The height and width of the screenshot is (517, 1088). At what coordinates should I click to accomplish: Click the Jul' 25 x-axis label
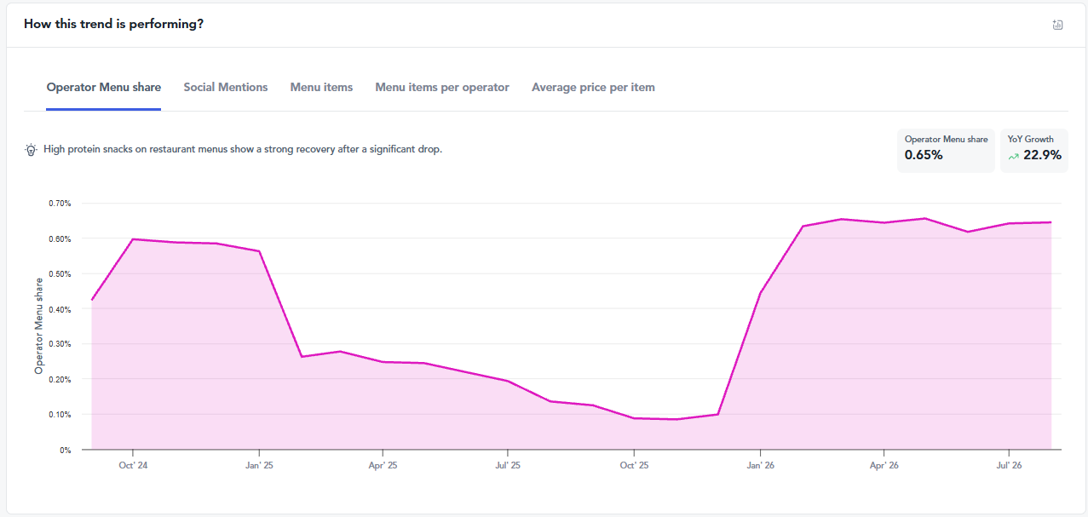(x=508, y=465)
